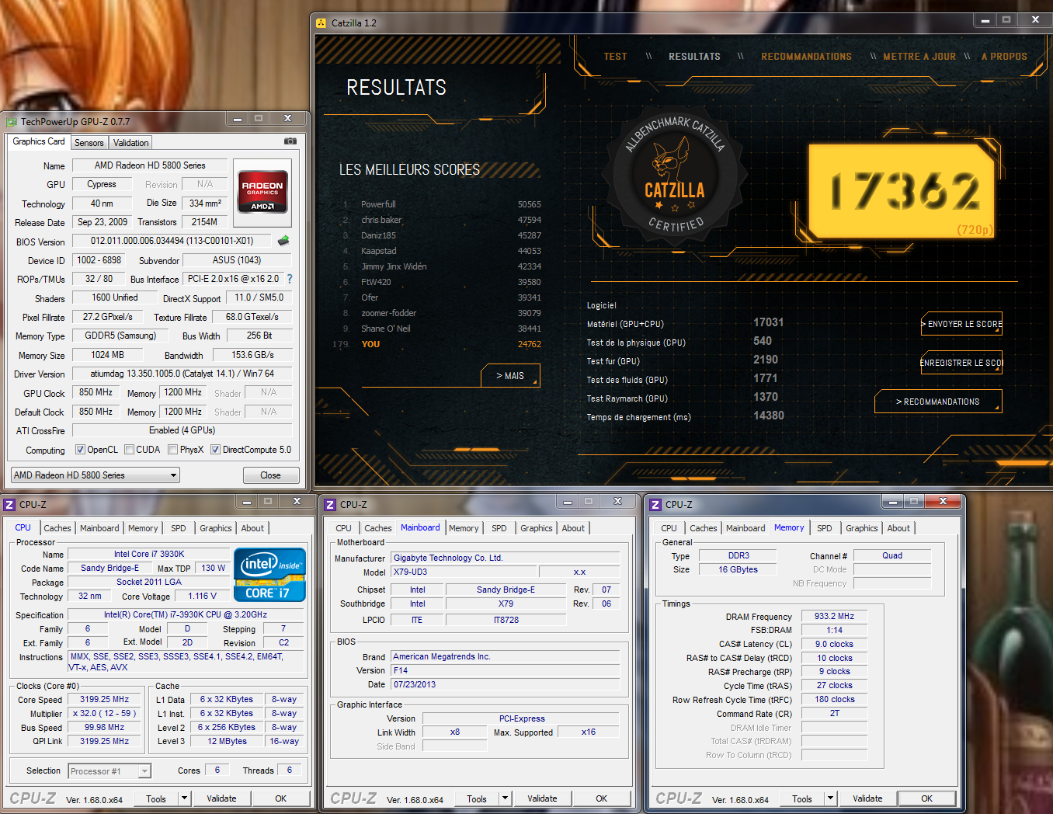Toggle the DirectCompute 5.0 checkbox
Screen dimensions: 1053x814
(215, 450)
